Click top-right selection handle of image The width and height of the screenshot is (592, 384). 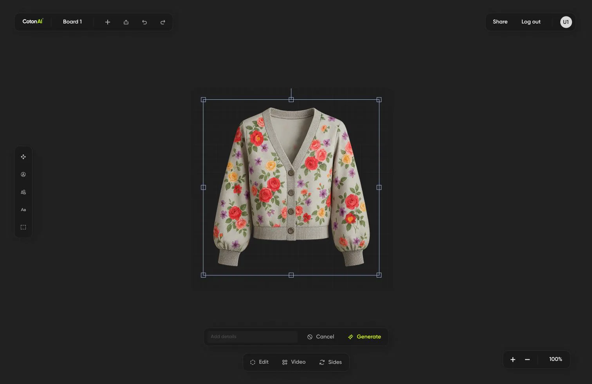[379, 100]
